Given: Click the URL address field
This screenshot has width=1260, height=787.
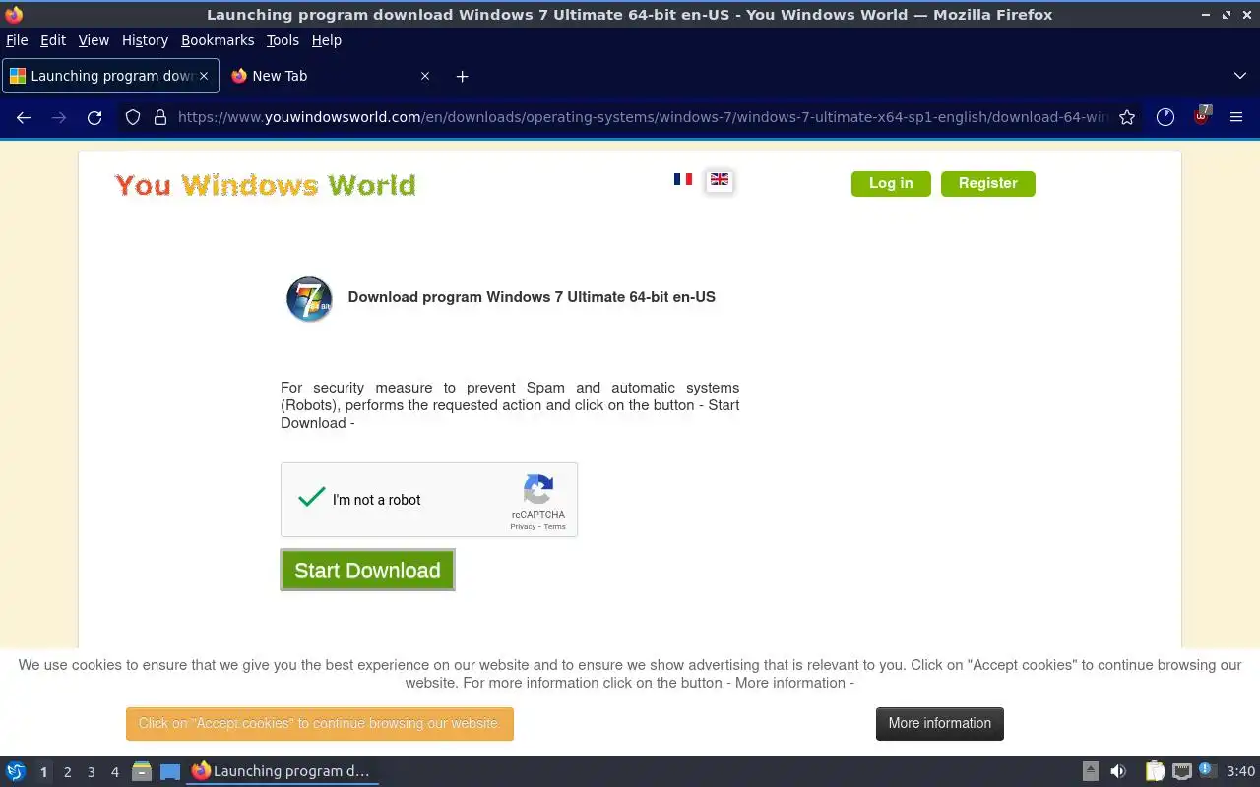Looking at the screenshot, I should [642, 117].
